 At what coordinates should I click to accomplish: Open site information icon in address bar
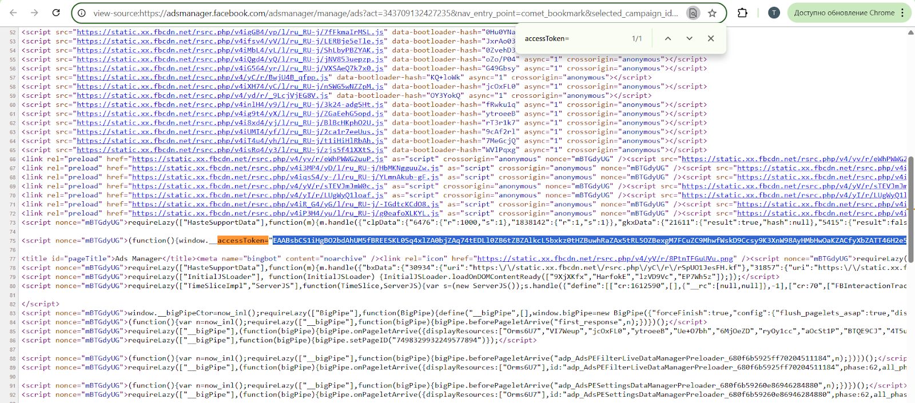coord(82,13)
